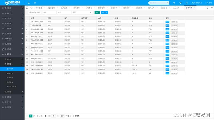The width and height of the screenshot is (214, 120).
Task: Click the 注销 logout link
Action: pos(209,3)
